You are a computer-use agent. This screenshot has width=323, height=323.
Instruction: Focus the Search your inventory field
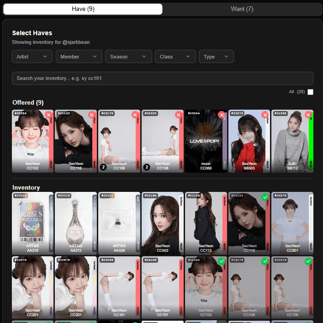(163, 78)
